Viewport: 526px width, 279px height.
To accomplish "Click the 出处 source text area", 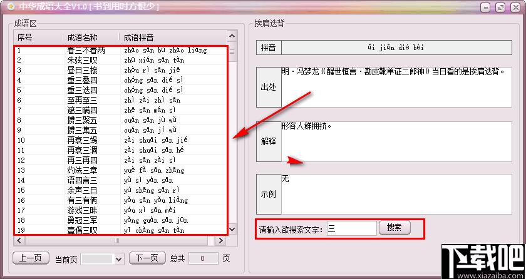I will [x=396, y=87].
